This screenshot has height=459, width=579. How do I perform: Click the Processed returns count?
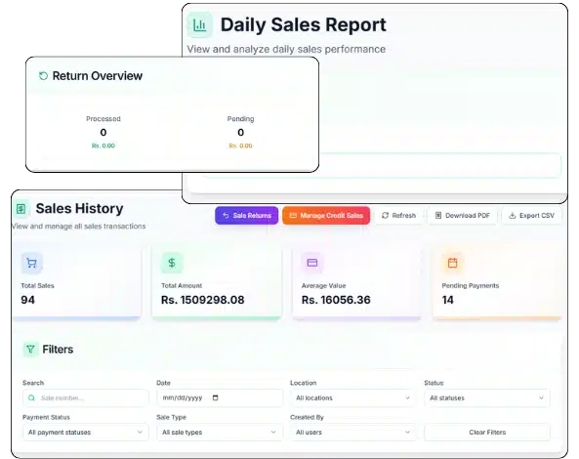[x=103, y=132]
